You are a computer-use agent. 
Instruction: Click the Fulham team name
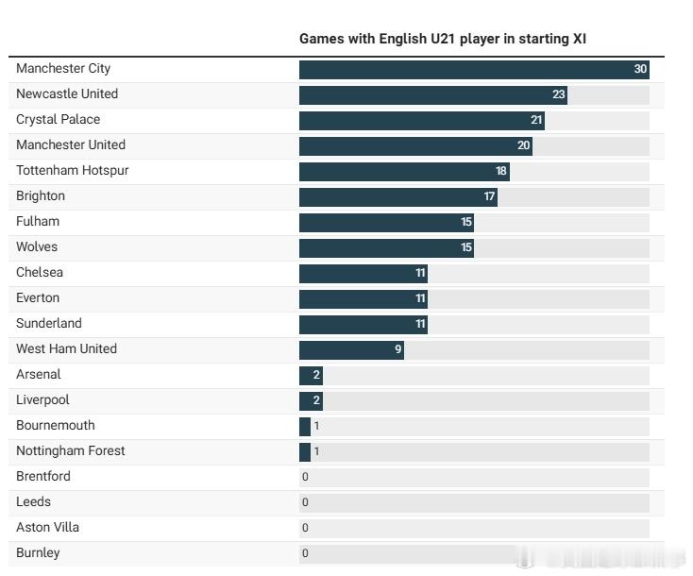pyautogui.click(x=38, y=221)
